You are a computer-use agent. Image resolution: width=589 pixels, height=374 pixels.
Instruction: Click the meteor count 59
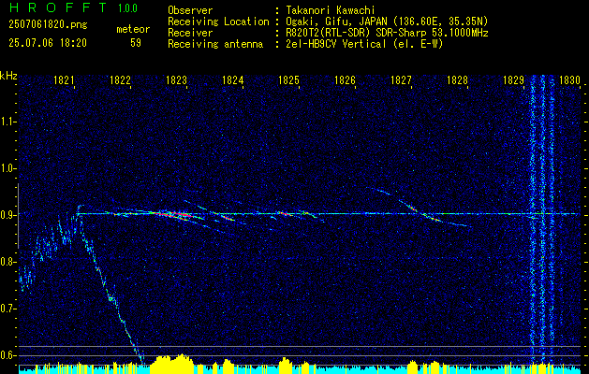[x=136, y=43]
